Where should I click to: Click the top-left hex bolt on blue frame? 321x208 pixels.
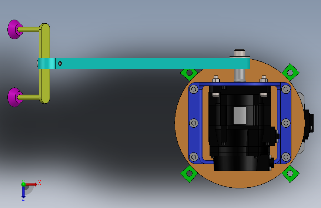[x=194, y=89]
